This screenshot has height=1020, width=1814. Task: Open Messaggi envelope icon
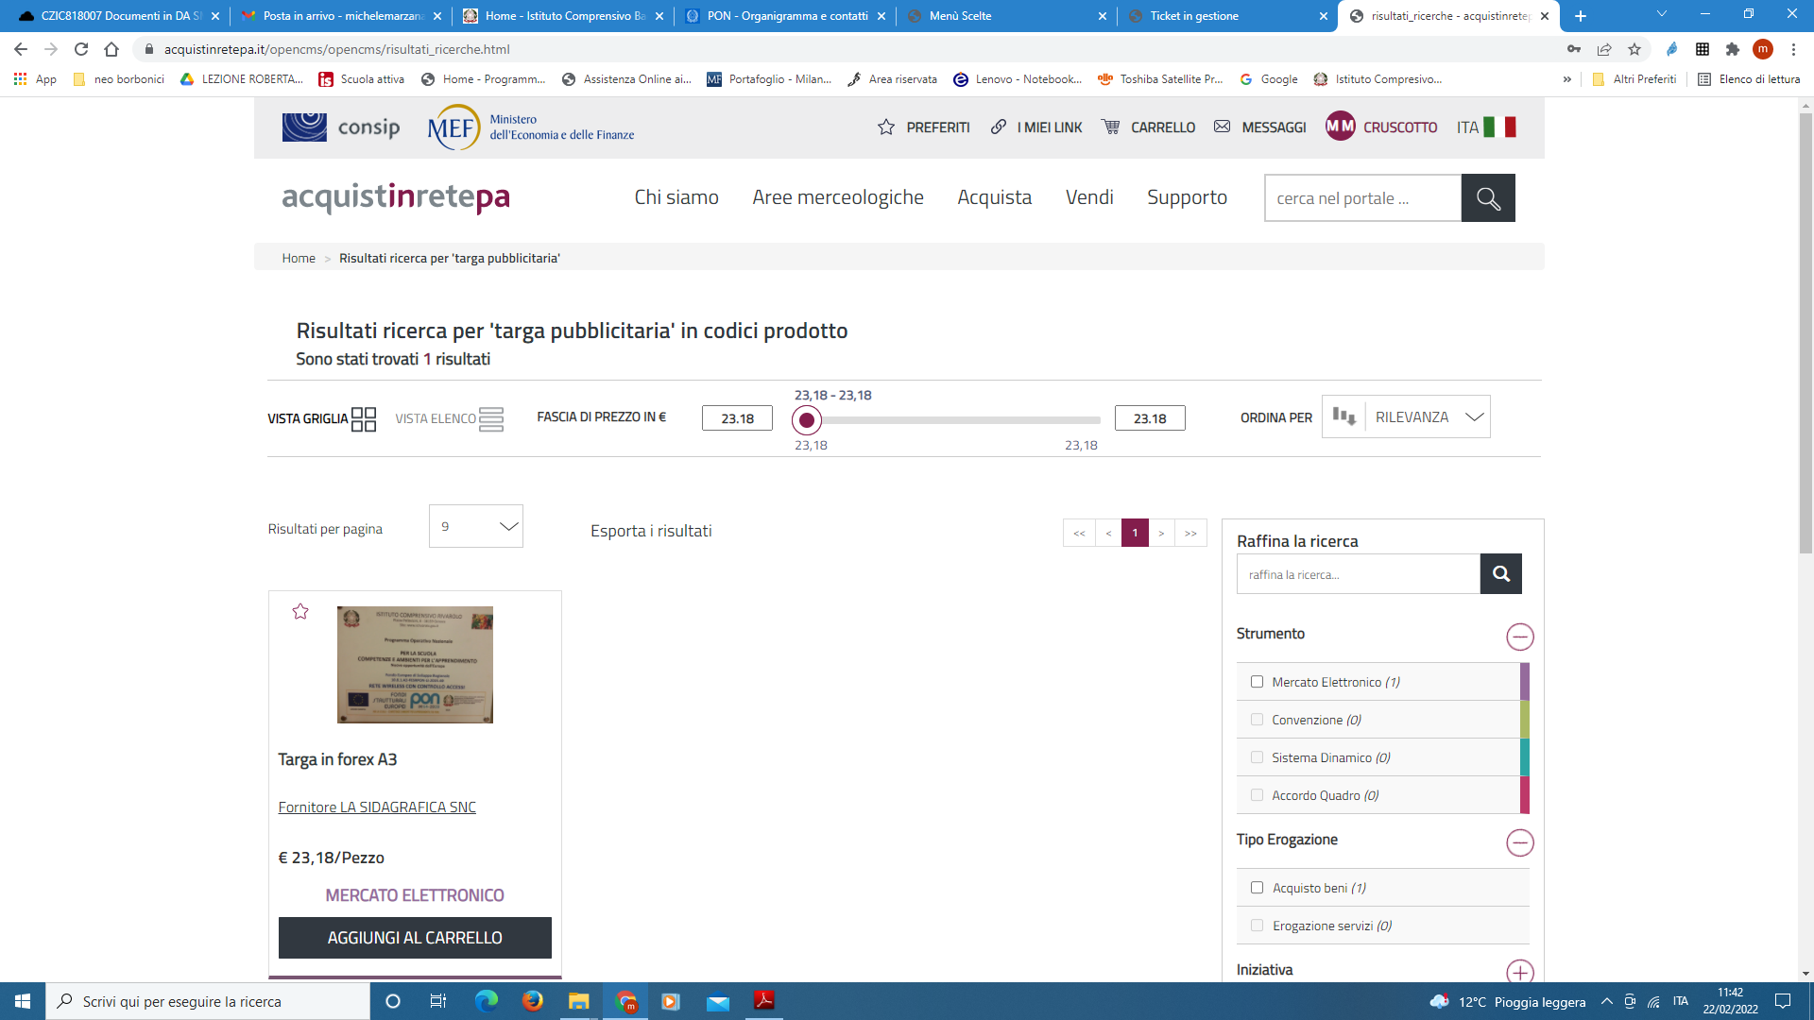[1222, 127]
